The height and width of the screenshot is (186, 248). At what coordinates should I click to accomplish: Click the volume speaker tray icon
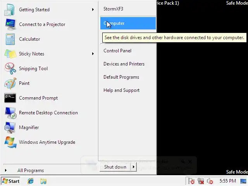210,181
